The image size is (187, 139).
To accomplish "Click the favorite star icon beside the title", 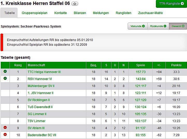I will (75, 4).
